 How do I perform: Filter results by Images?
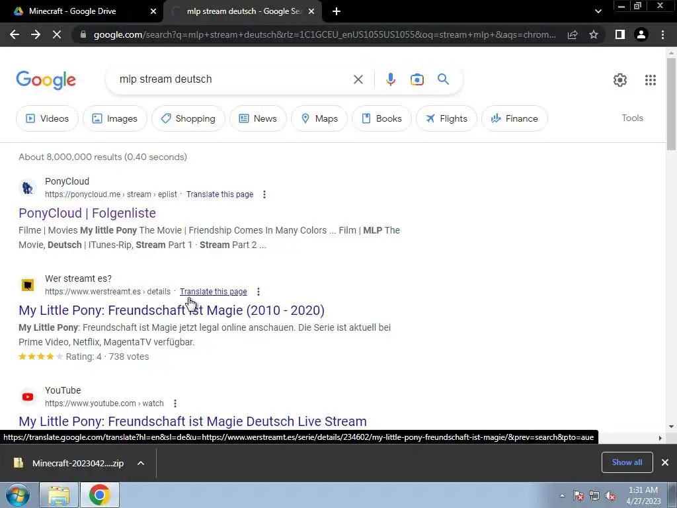click(x=115, y=118)
